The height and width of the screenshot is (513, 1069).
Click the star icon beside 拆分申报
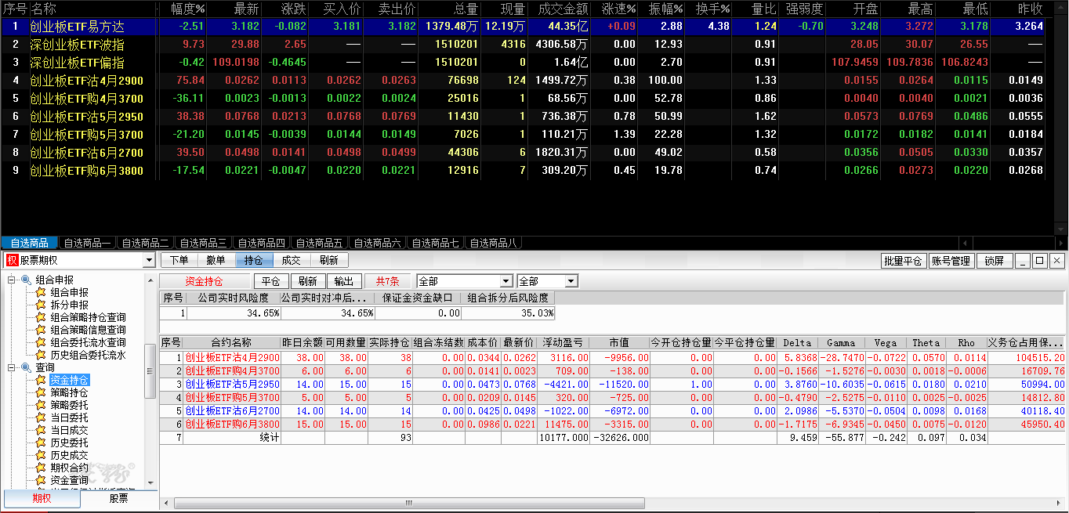tap(41, 305)
